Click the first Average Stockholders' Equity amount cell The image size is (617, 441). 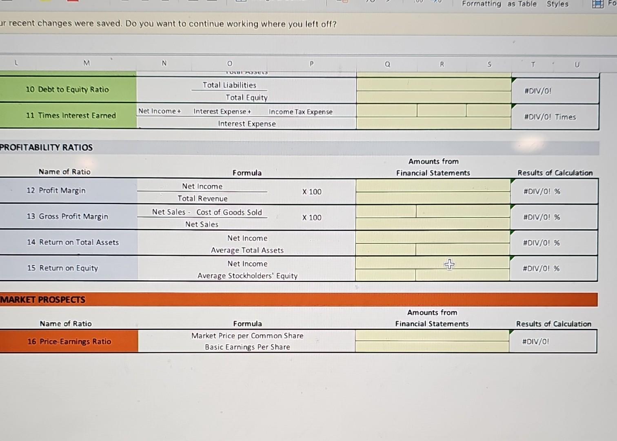[x=386, y=275]
